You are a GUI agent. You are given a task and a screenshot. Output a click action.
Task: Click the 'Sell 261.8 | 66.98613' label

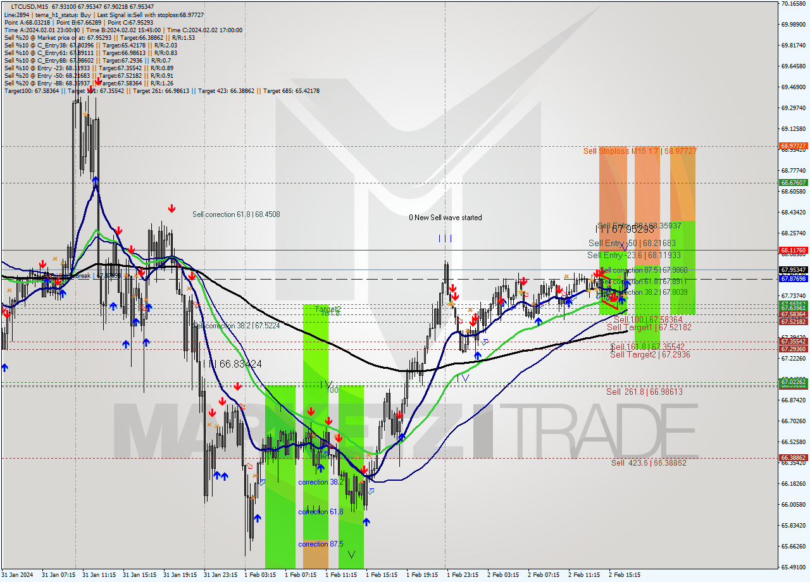pos(644,392)
